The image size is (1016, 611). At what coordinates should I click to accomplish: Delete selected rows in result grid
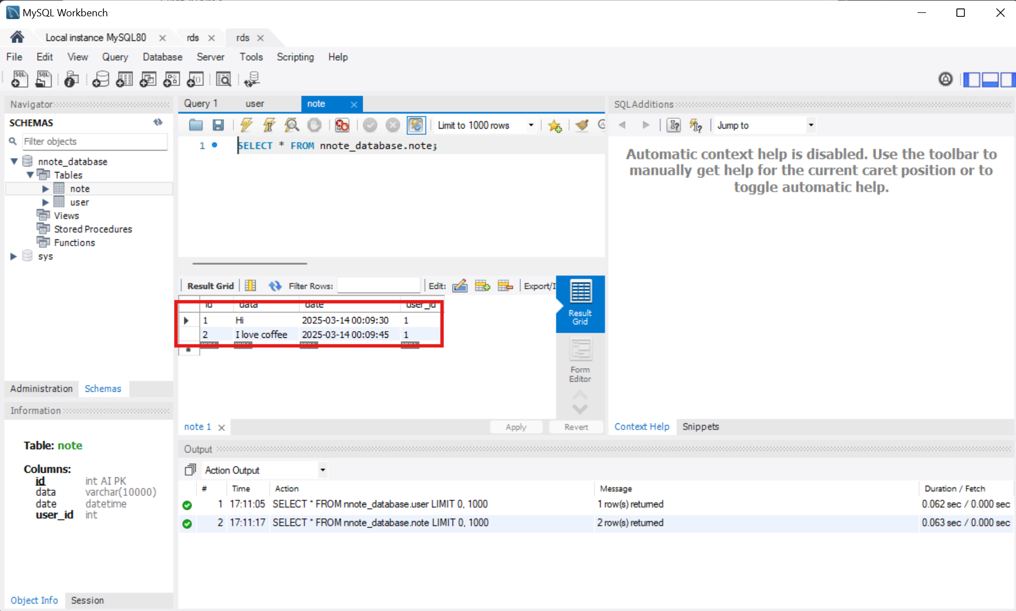click(x=505, y=286)
